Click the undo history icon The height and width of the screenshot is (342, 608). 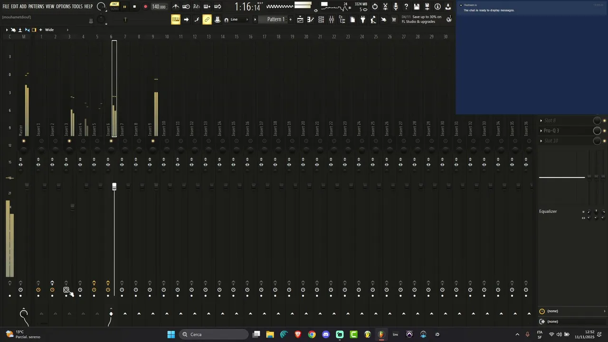pyautogui.click(x=375, y=7)
